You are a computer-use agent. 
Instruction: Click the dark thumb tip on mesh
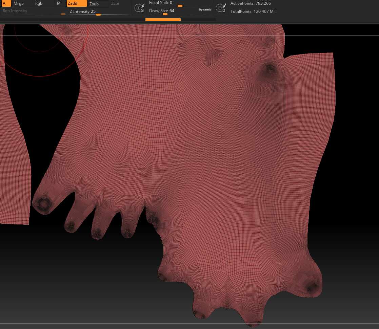pyautogui.click(x=43, y=203)
